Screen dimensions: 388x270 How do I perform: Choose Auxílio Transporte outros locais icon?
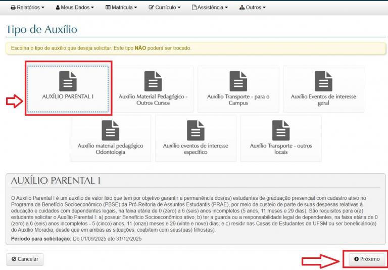tap(281, 130)
